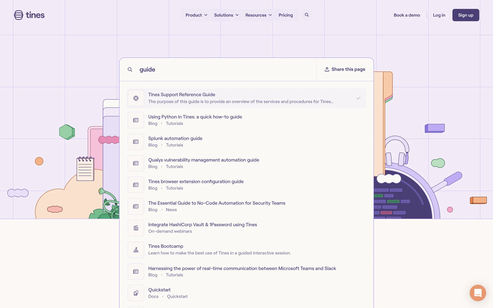Click the Sign up button

pyautogui.click(x=466, y=15)
